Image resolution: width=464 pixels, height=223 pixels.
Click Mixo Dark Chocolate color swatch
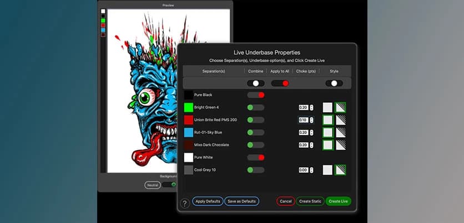[189, 145]
